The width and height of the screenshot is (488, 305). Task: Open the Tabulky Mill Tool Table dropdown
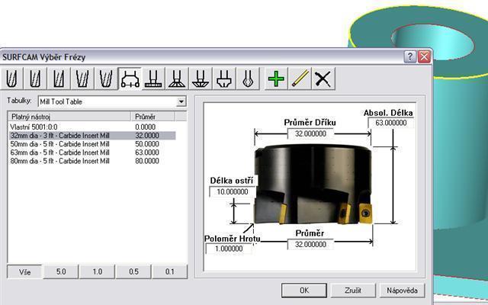pyautogui.click(x=181, y=101)
